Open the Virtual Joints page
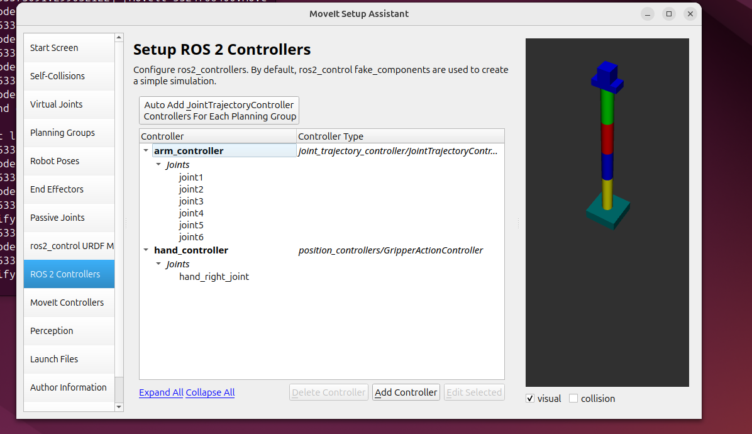Viewport: 752px width, 434px height. coord(69,104)
